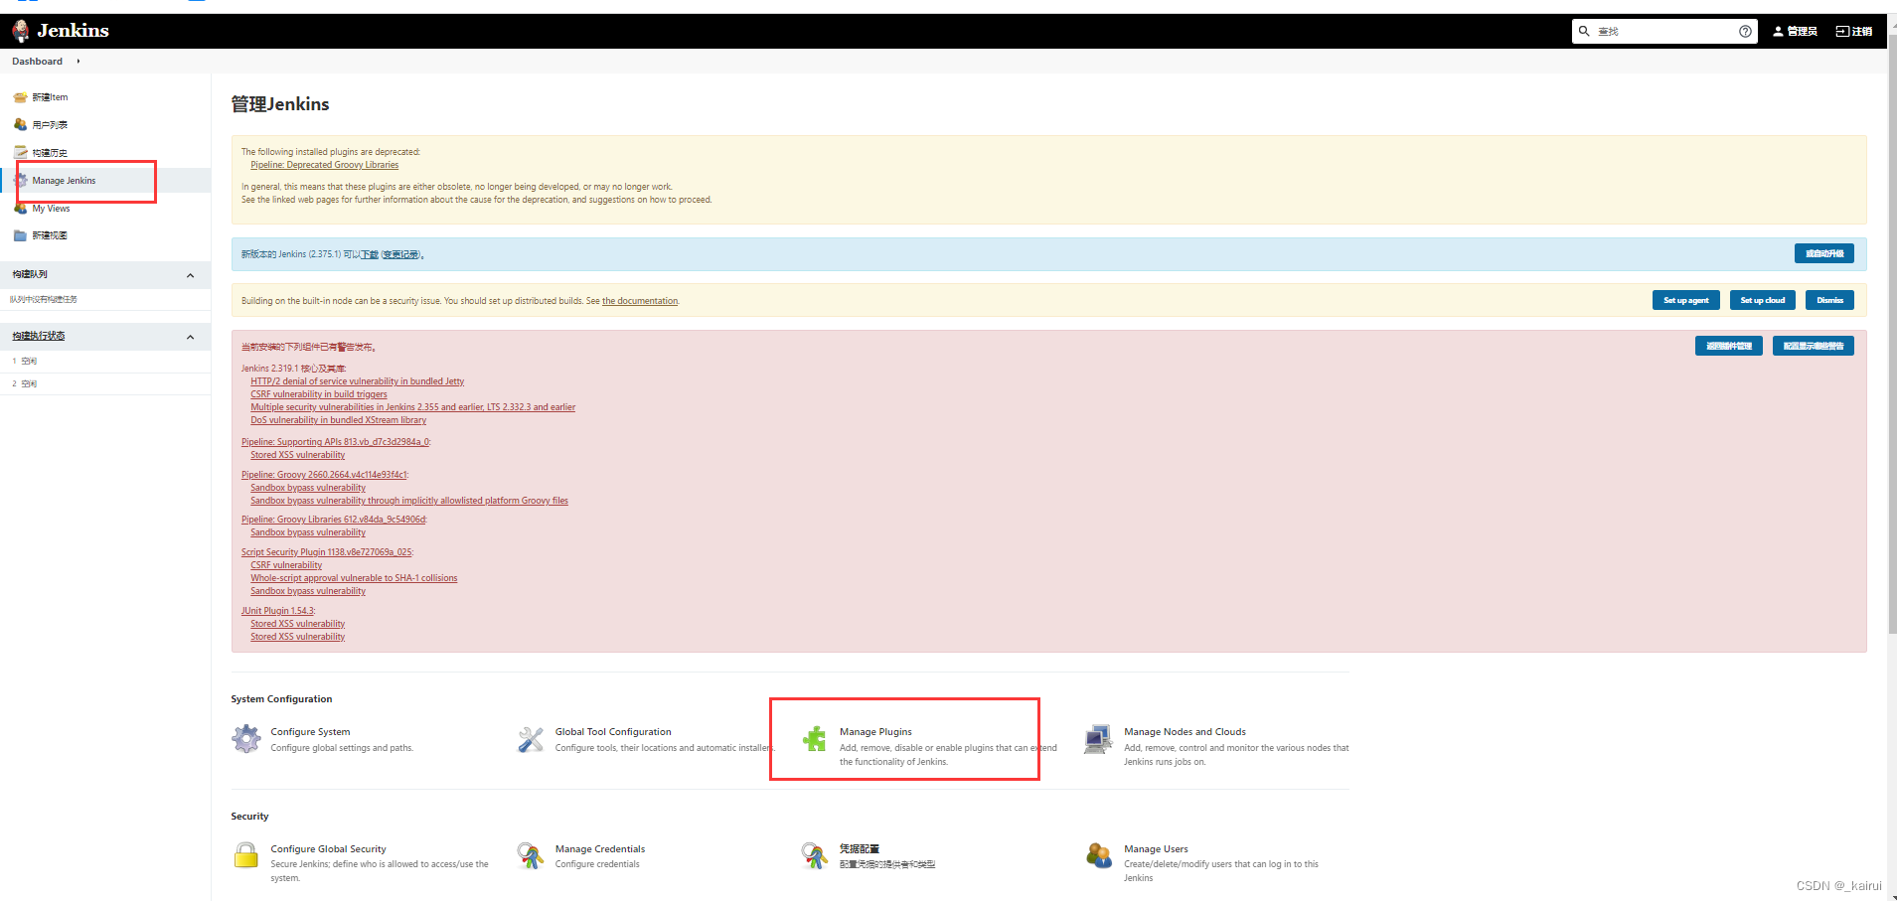This screenshot has height=901, width=1897.
Task: Open 用户列表 in the sidebar
Action: coord(50,125)
